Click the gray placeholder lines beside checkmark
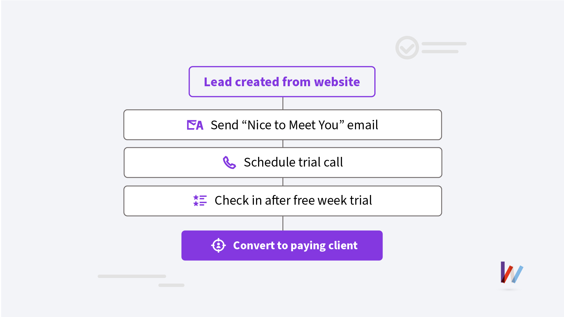The width and height of the screenshot is (564, 317). (444, 48)
